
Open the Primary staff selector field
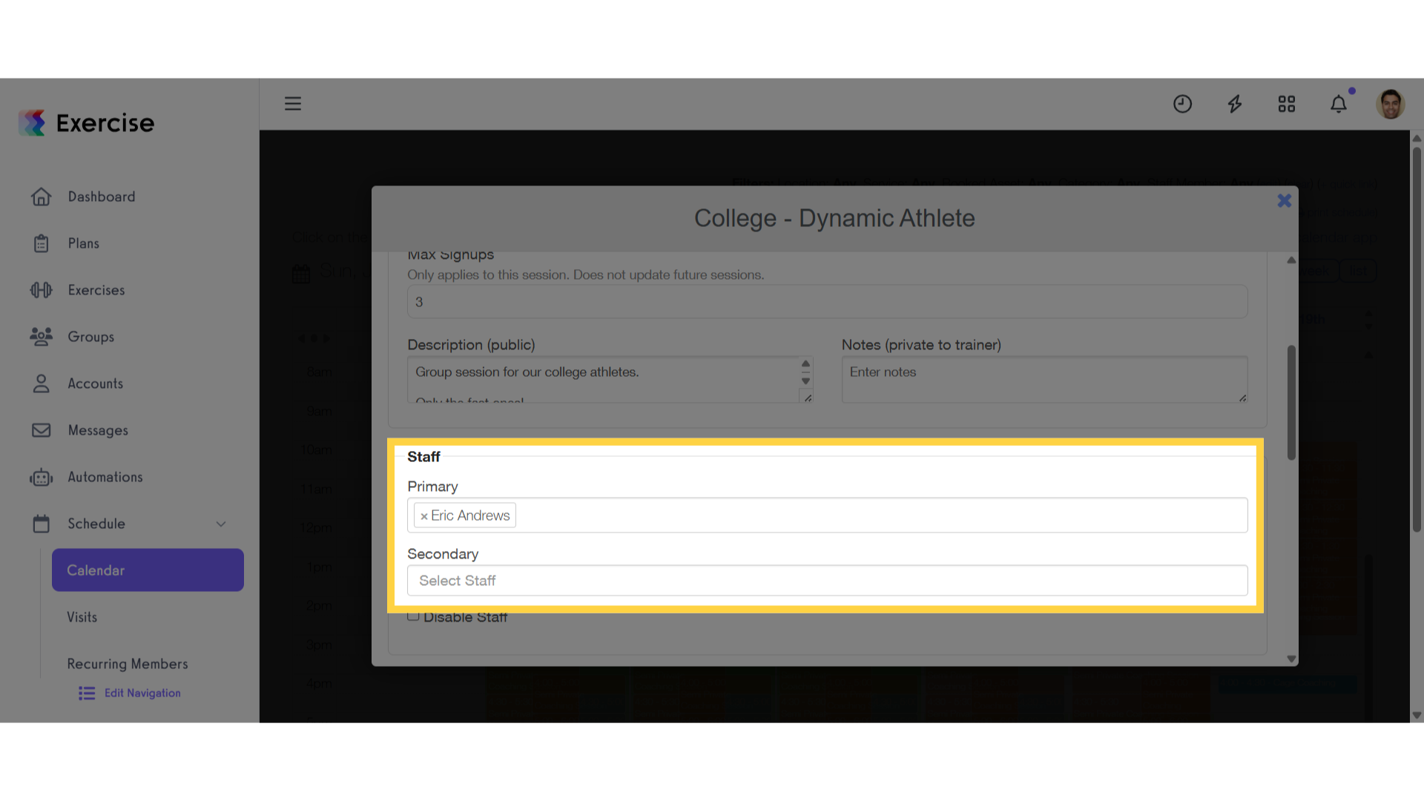[827, 515]
